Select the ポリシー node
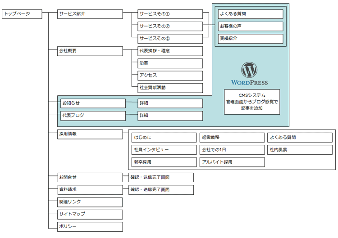This screenshot has width=338, height=238. point(90,226)
